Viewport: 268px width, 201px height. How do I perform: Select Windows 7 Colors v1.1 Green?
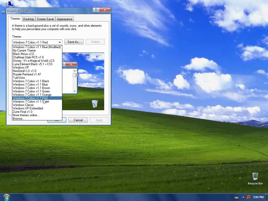(x=37, y=91)
